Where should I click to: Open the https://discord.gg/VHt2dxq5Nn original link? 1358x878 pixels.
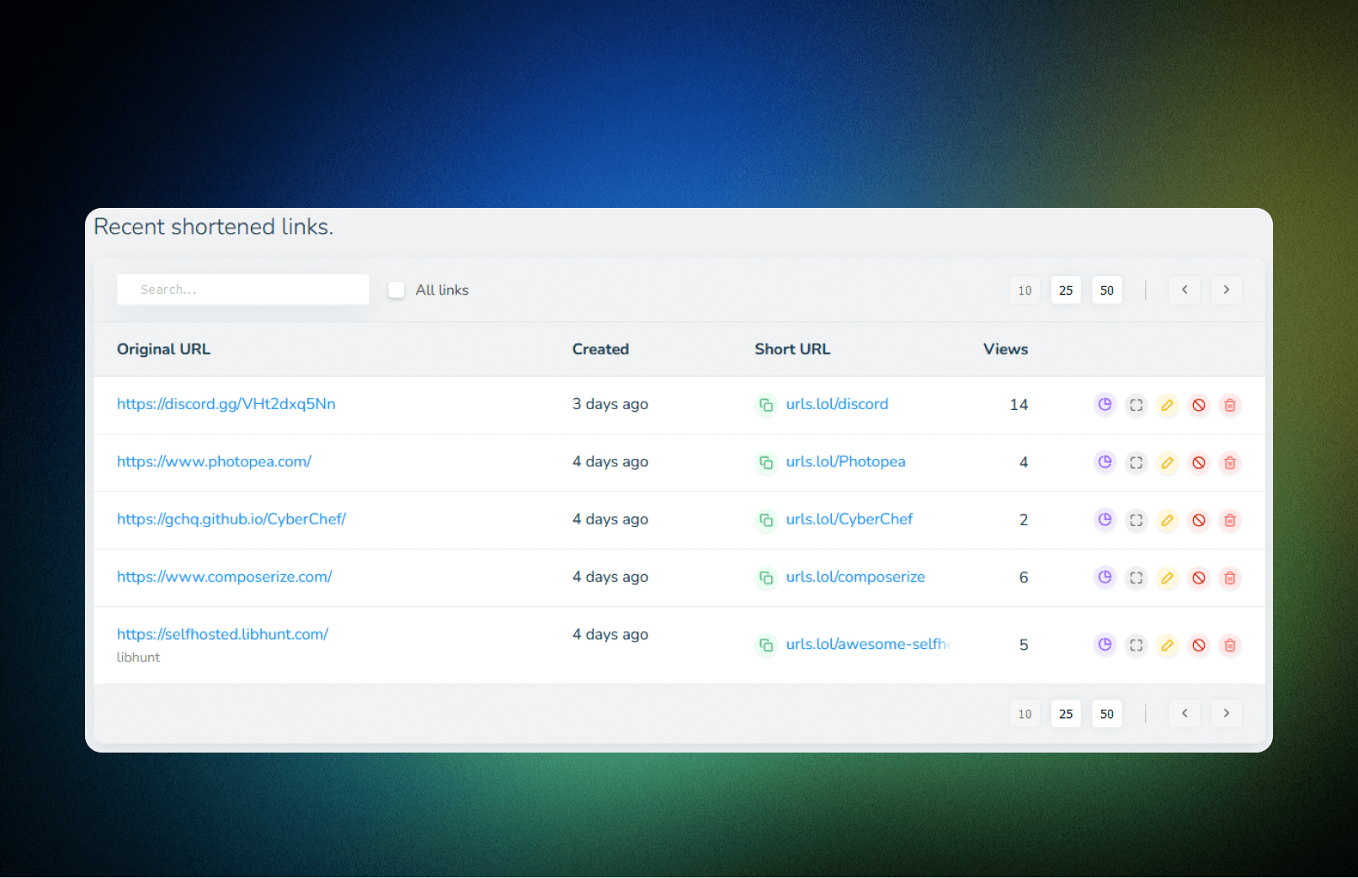(x=226, y=404)
